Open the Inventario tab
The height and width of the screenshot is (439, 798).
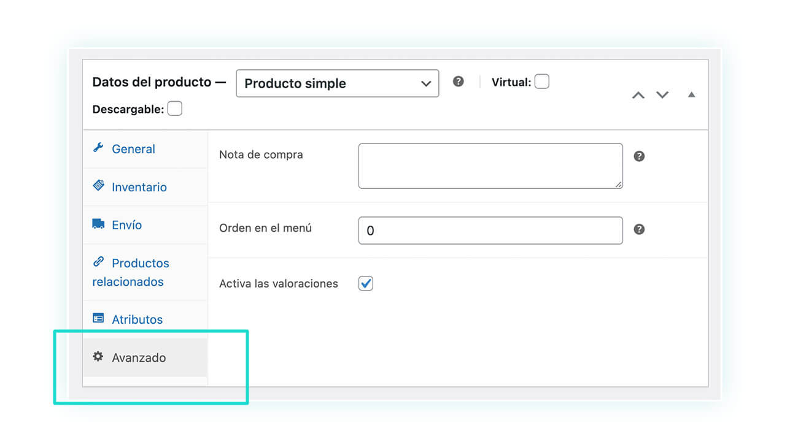point(145,187)
